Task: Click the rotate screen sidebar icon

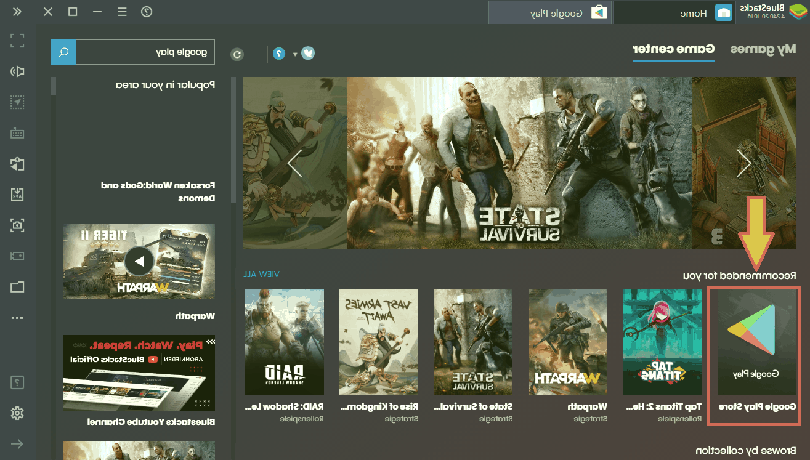Action: click(17, 164)
